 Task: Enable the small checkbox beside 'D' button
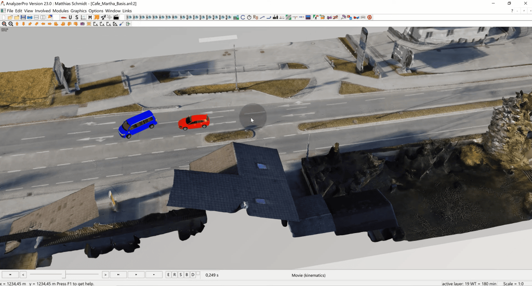click(x=198, y=273)
